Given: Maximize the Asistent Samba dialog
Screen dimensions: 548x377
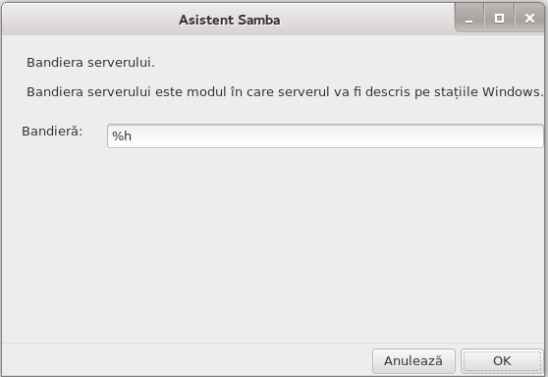Looking at the screenshot, I should point(499,19).
